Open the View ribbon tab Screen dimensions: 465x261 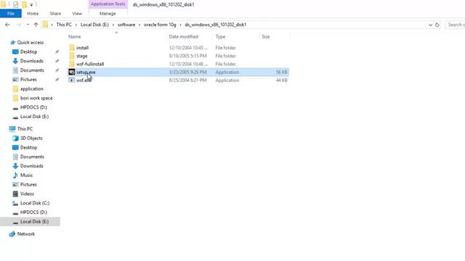[x=77, y=14]
